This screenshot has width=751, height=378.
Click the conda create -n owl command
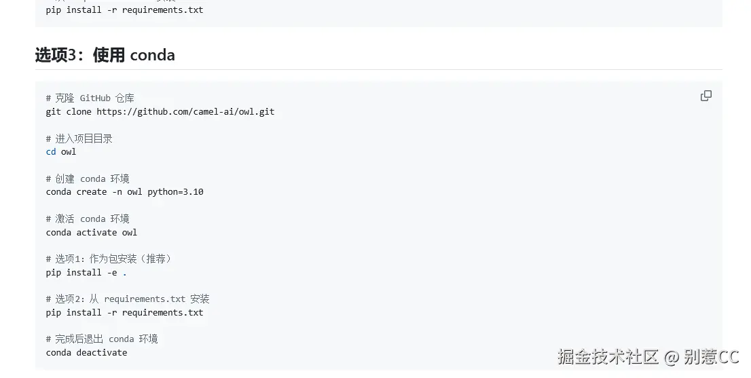[x=124, y=192]
